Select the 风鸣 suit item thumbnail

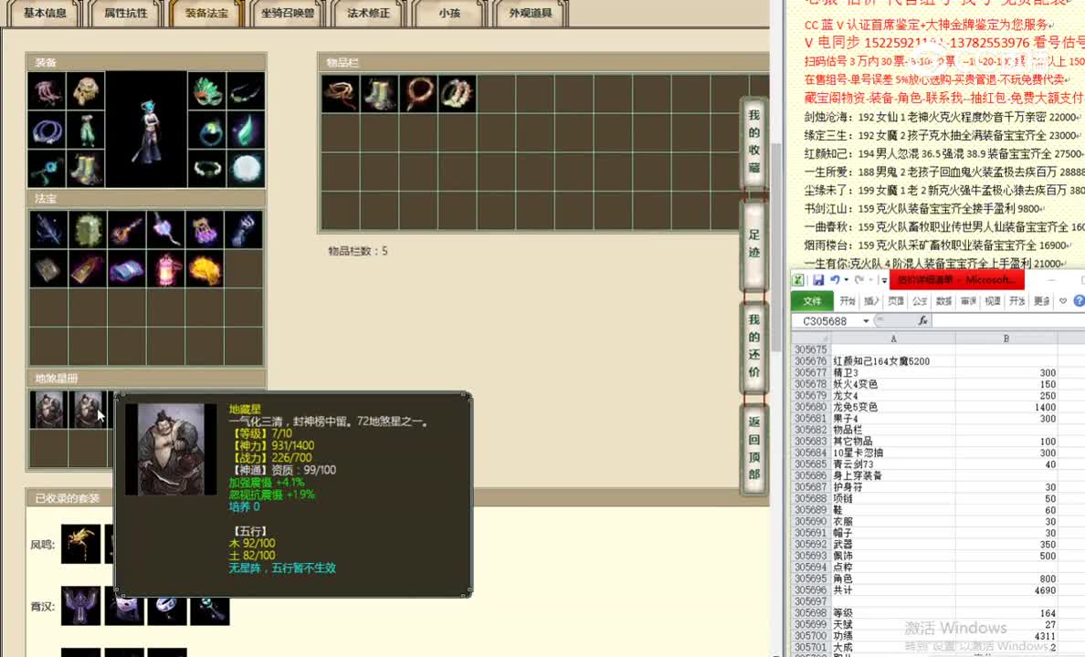pos(82,543)
